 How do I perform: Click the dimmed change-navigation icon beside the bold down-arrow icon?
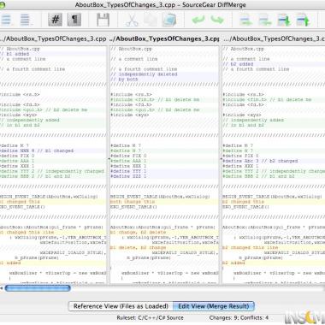(x=265, y=20)
